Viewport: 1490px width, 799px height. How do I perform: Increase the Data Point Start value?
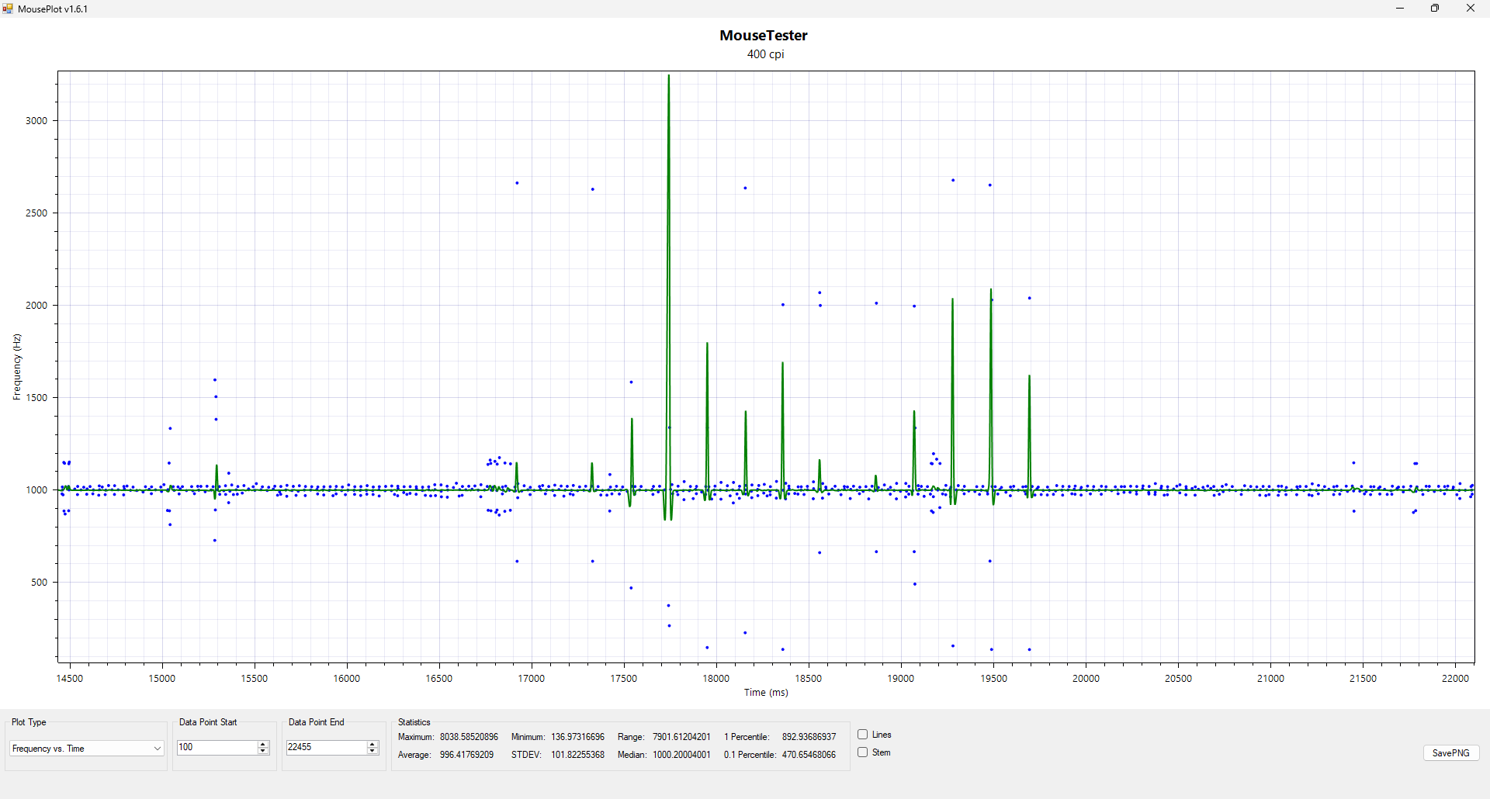[x=263, y=744]
